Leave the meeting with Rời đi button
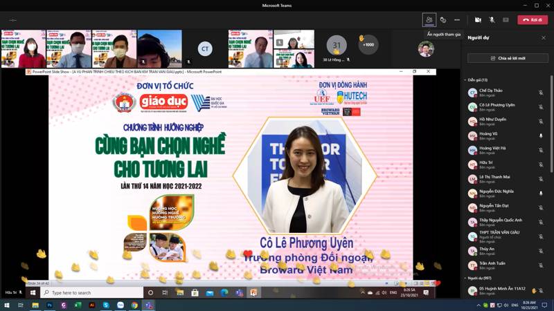 533,19
